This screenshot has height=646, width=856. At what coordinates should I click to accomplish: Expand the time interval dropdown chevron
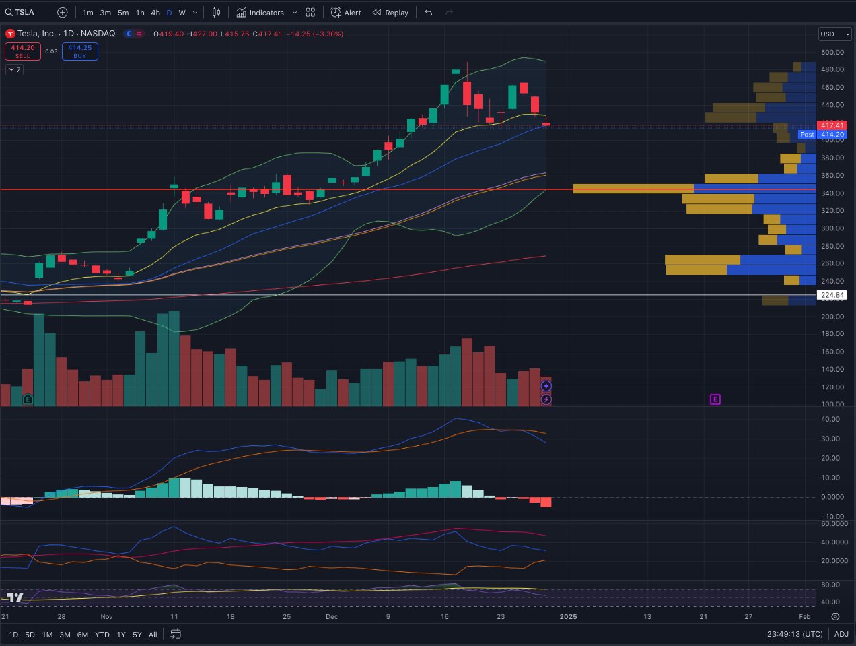[x=196, y=13]
